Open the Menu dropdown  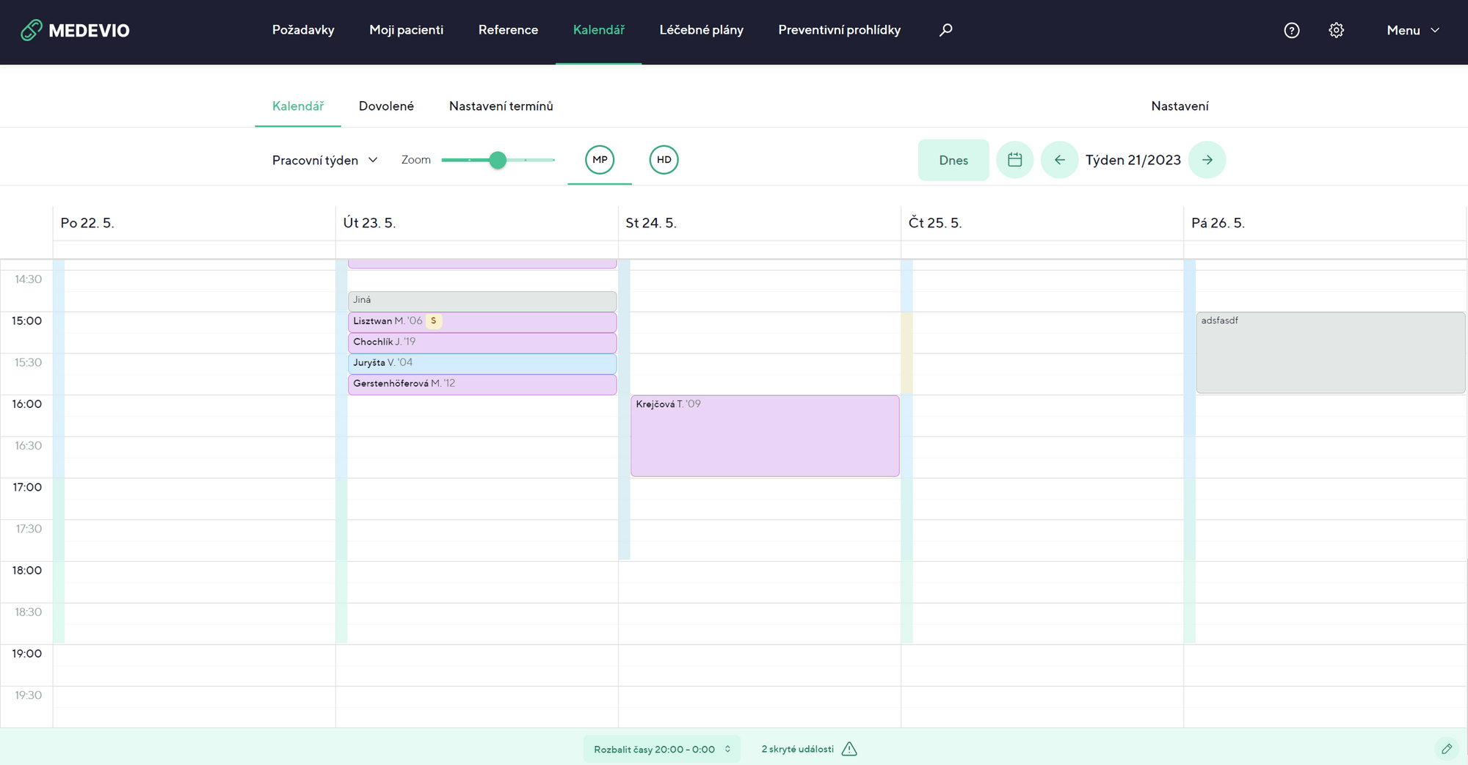click(x=1412, y=30)
